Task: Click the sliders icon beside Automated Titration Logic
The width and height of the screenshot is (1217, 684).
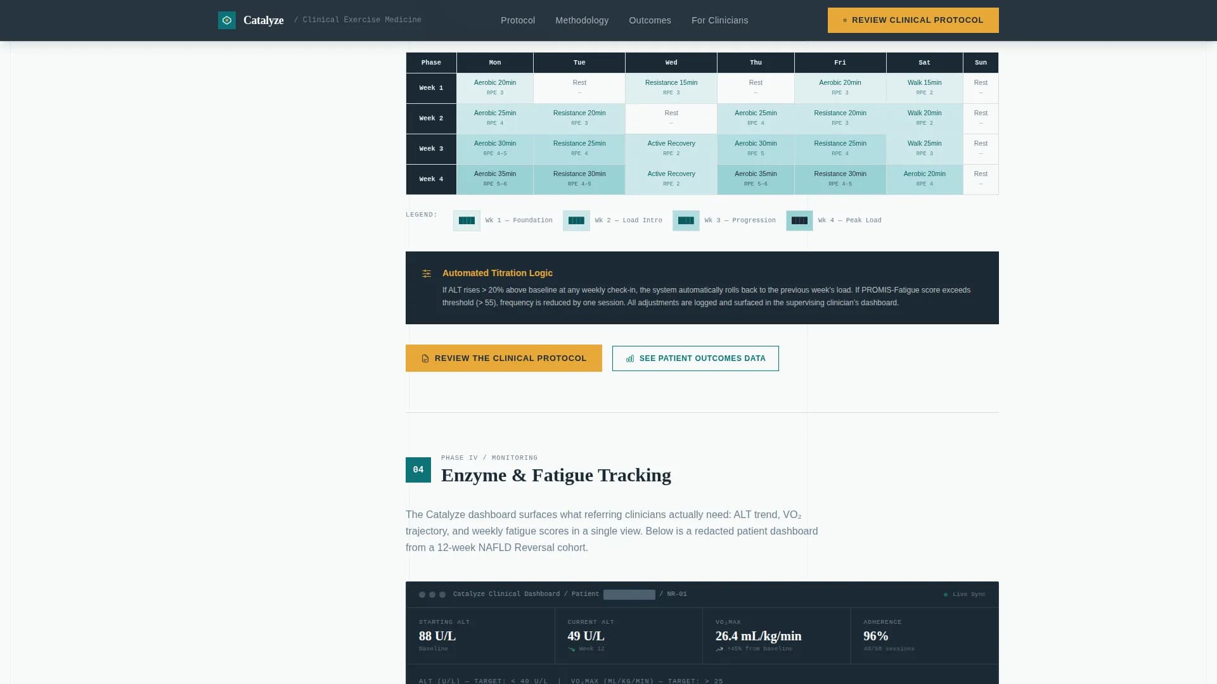Action: (x=427, y=274)
